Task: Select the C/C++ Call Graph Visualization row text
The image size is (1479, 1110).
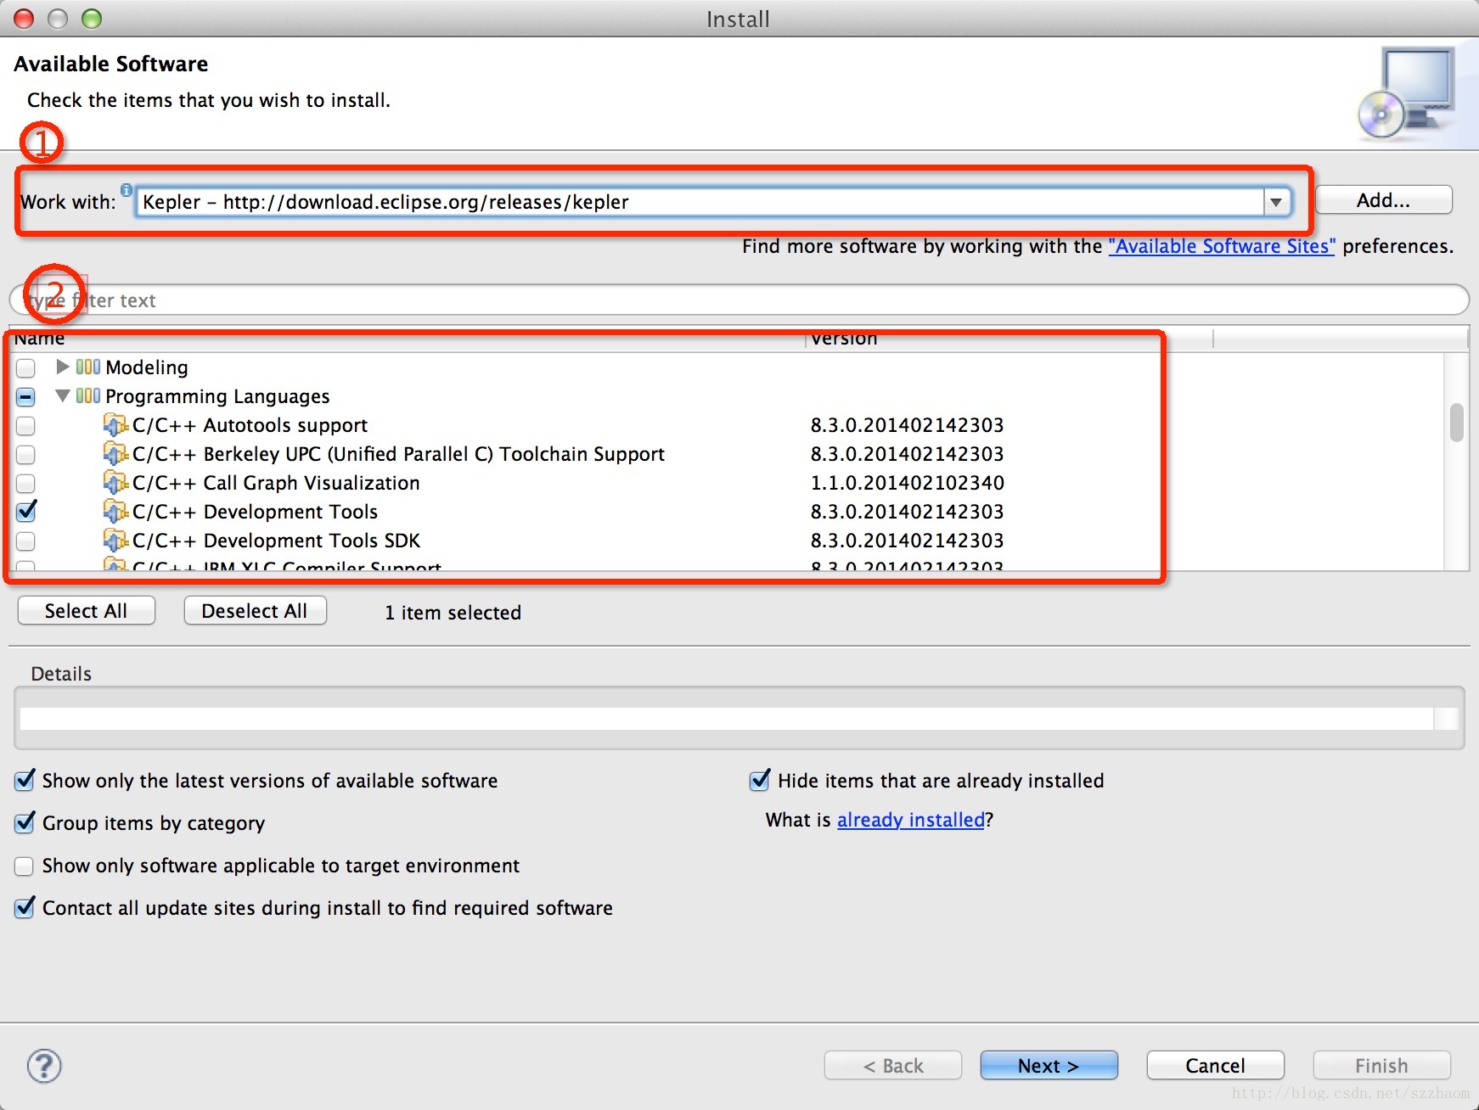Action: (276, 483)
